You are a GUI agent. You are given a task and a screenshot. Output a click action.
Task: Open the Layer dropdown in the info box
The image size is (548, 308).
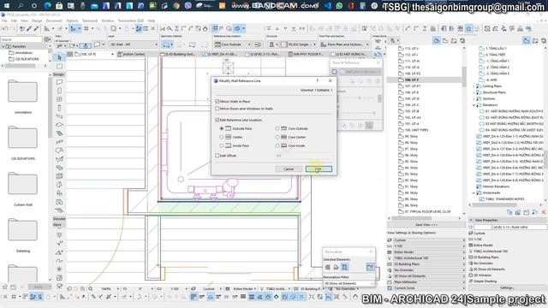point(134,44)
